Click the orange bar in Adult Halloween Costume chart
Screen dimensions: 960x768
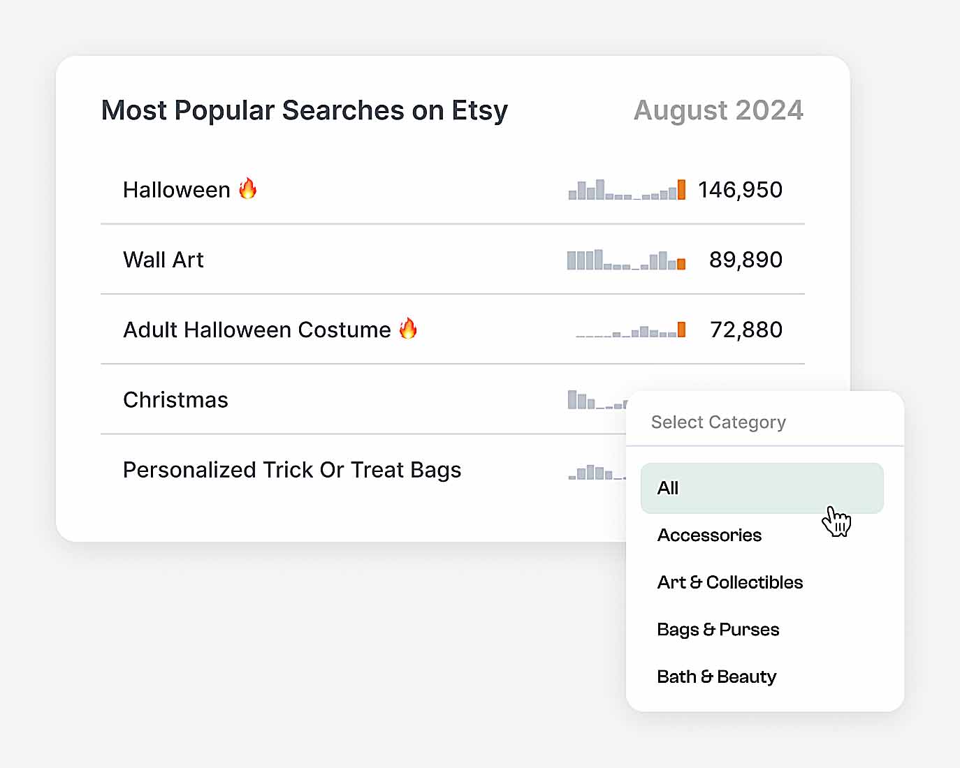tap(680, 329)
